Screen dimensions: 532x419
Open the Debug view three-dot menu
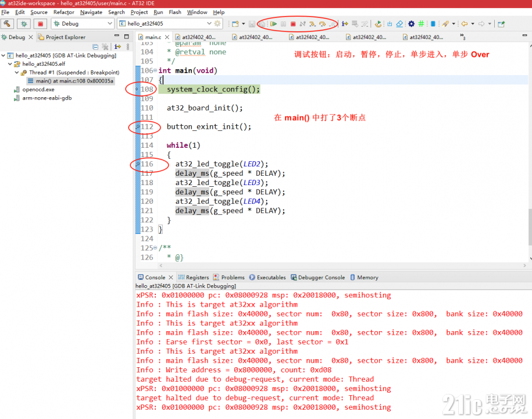[x=127, y=47]
